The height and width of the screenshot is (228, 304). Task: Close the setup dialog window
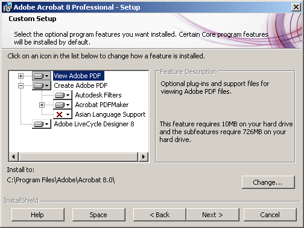point(296,7)
